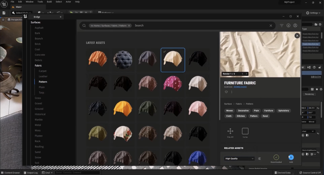This screenshot has height=175, width=324.
Task: Click the Fabric breadcrumb in asset details
Action: [238, 104]
